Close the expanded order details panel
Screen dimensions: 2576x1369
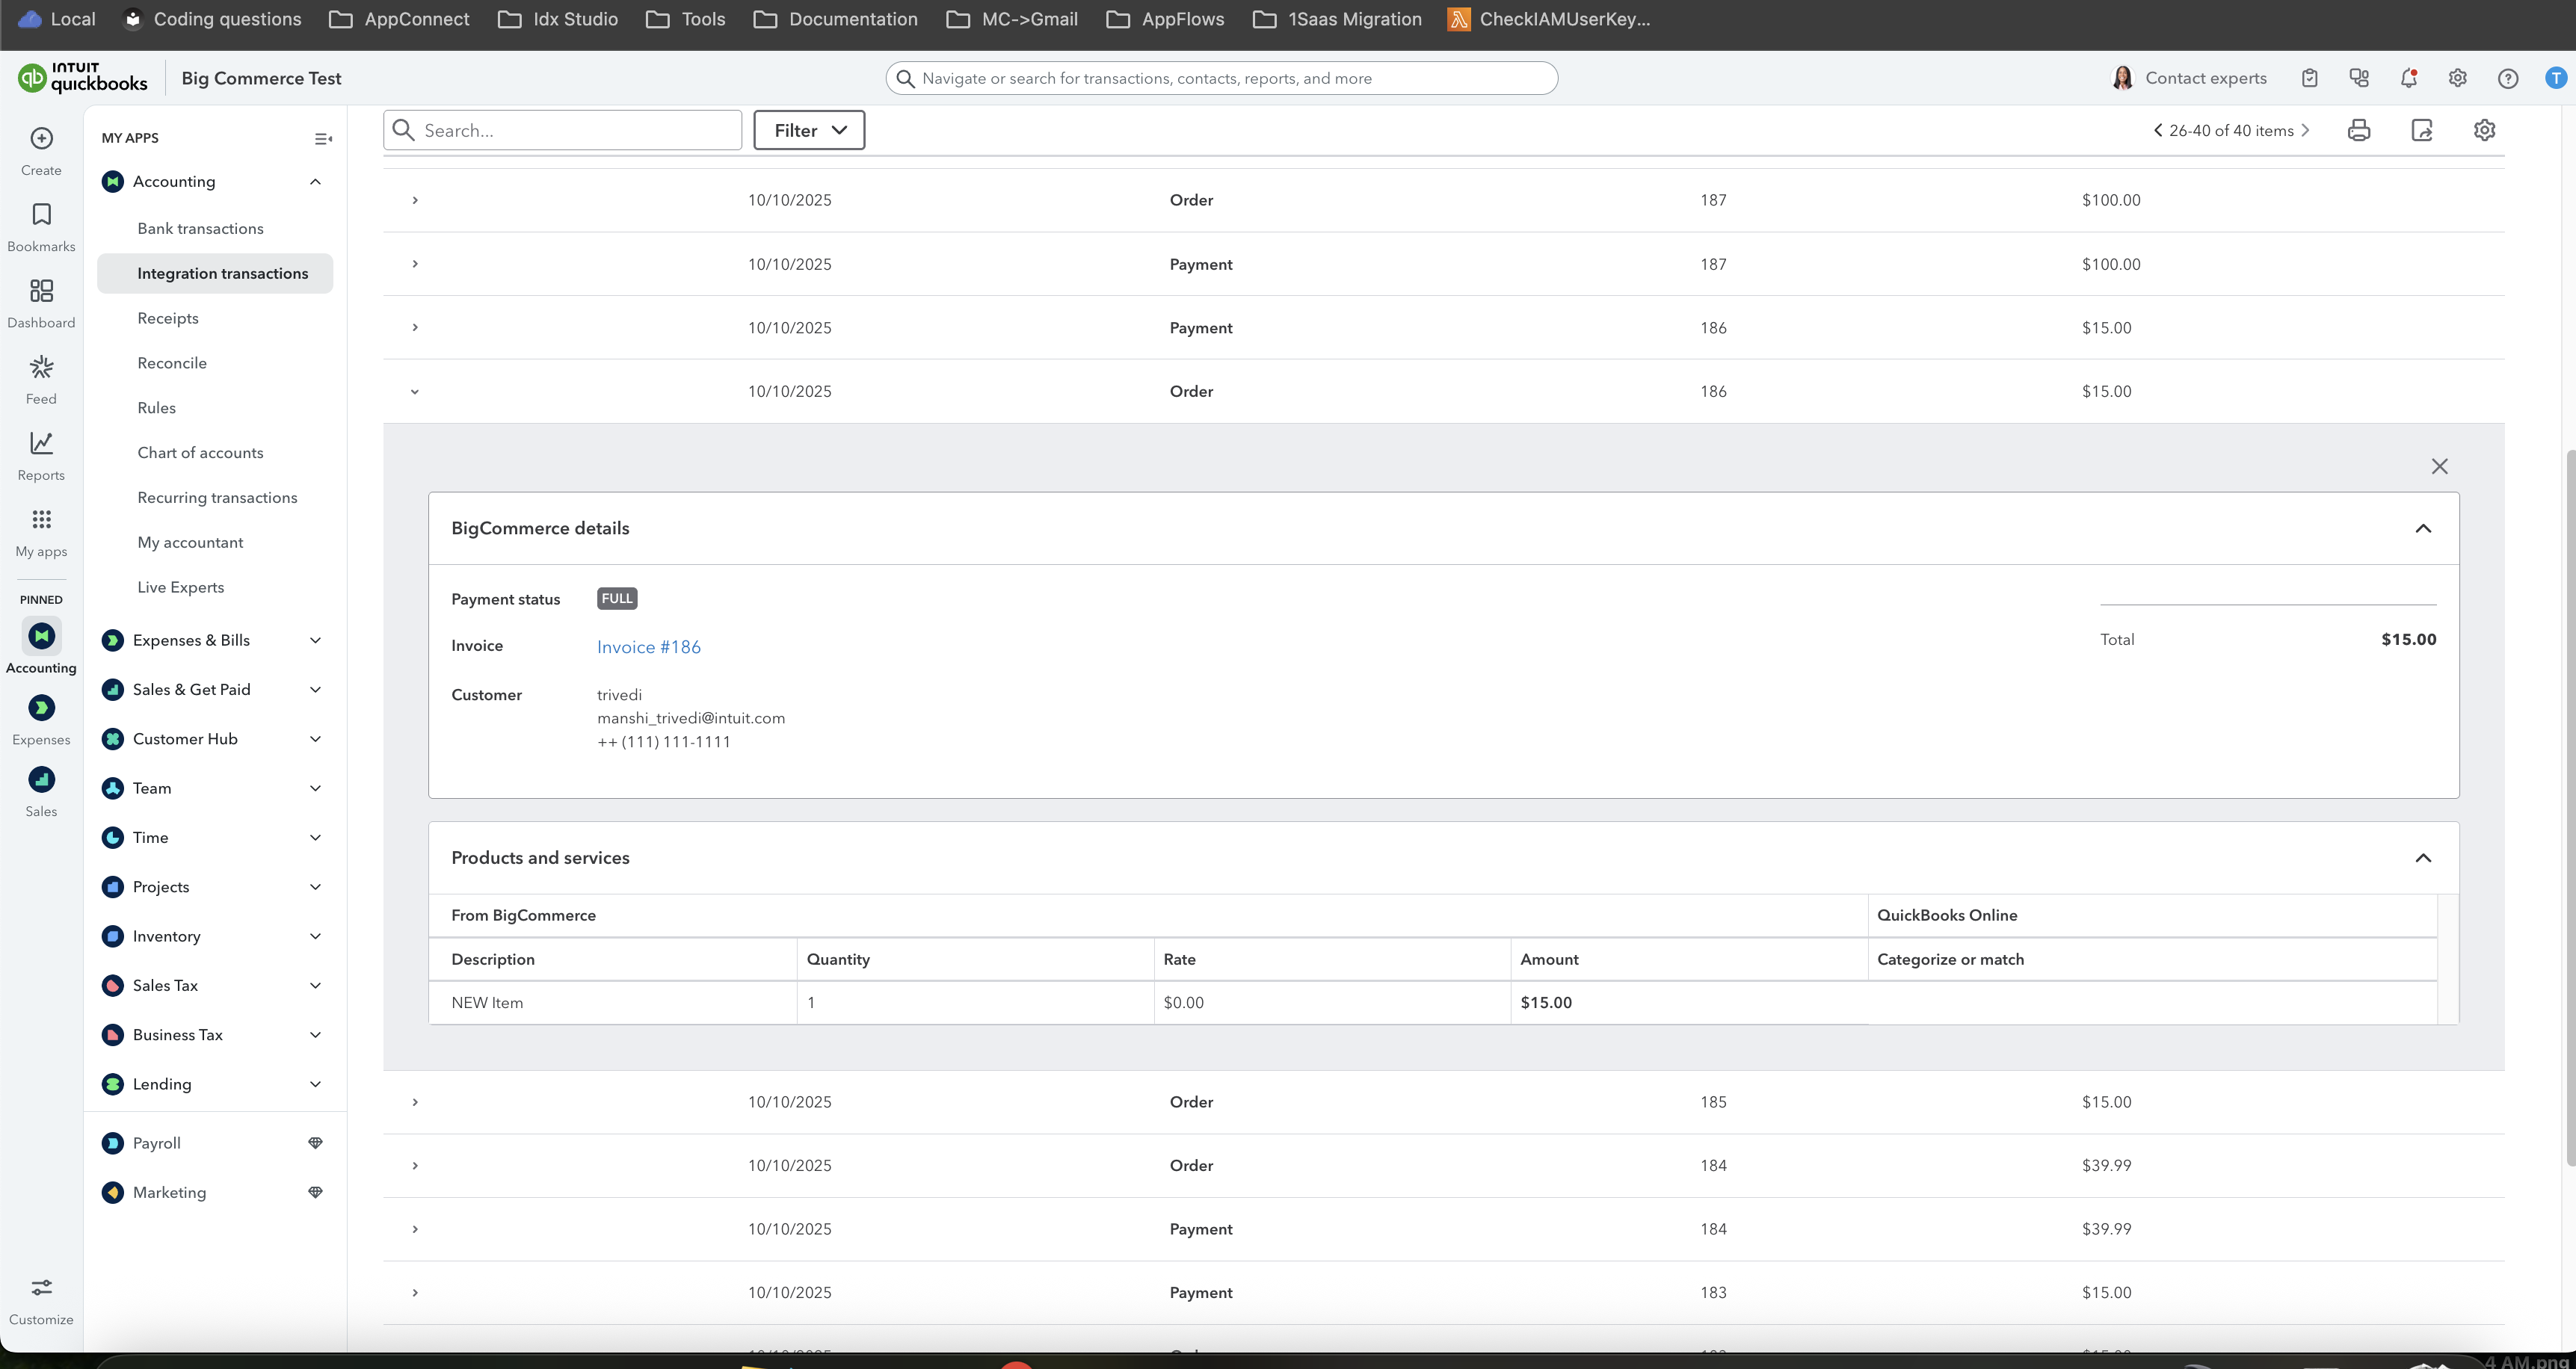point(2440,467)
